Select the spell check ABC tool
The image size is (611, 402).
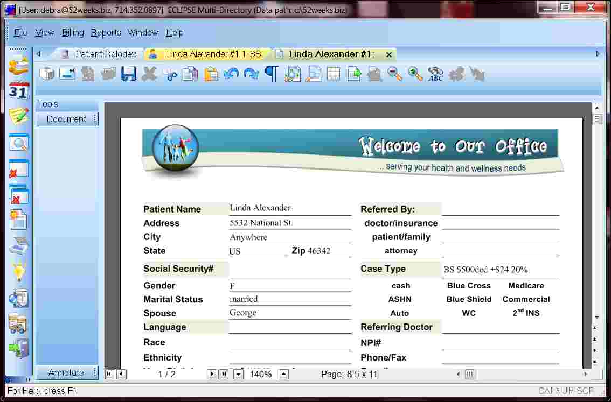click(x=435, y=75)
